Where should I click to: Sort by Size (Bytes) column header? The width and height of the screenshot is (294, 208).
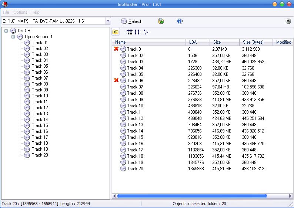click(x=256, y=42)
